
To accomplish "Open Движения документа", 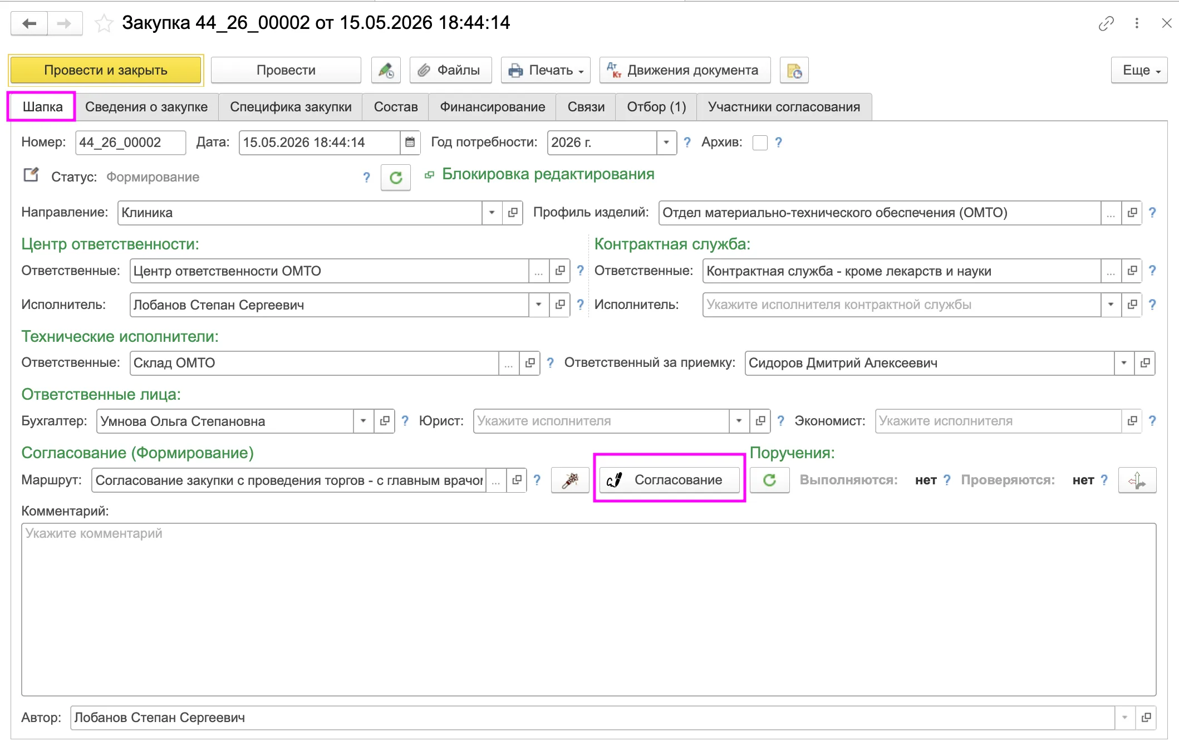I will tap(685, 70).
